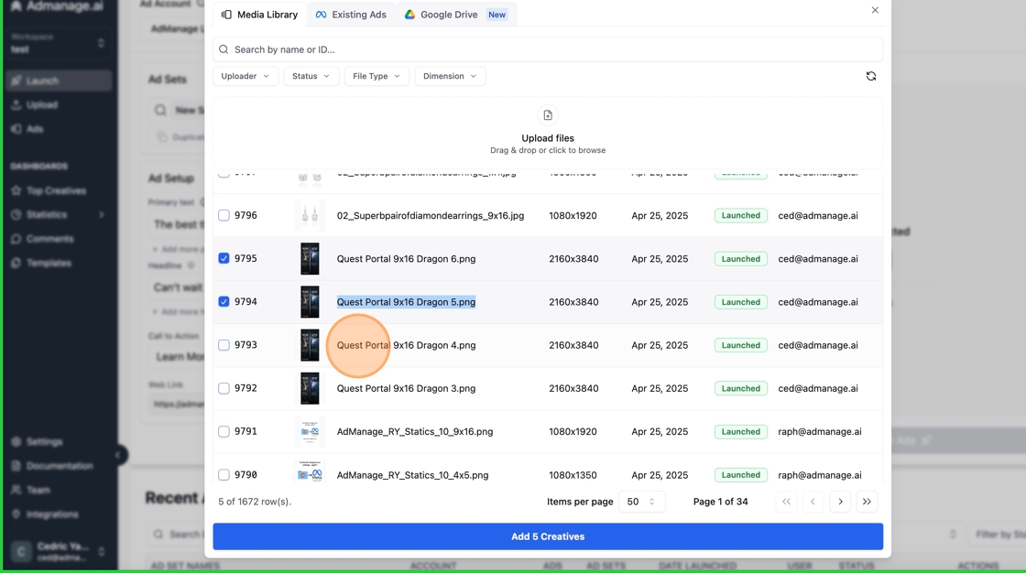This screenshot has width=1026, height=573.
Task: Expand the Statistics submenu chevron
Action: coord(102,214)
